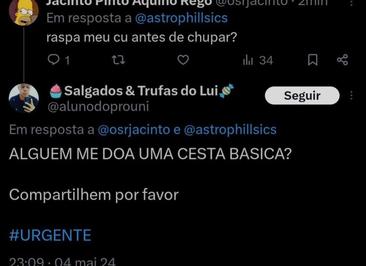
Task: Click the @alunodoprouni handle
Action: pos(98,107)
